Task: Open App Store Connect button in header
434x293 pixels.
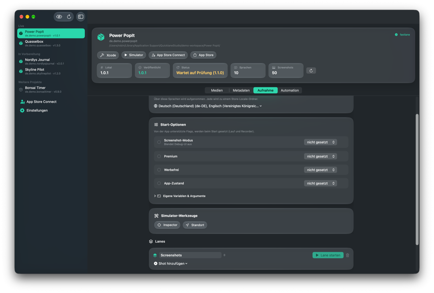Action: 168,55
